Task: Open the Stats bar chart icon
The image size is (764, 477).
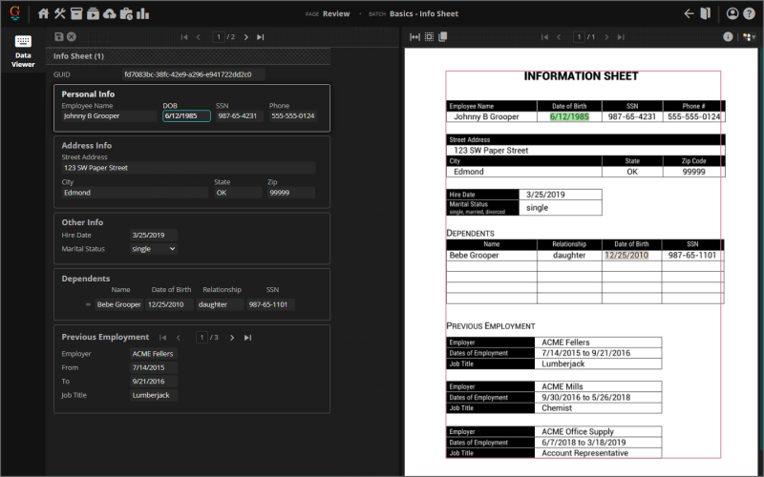Action: (142, 13)
